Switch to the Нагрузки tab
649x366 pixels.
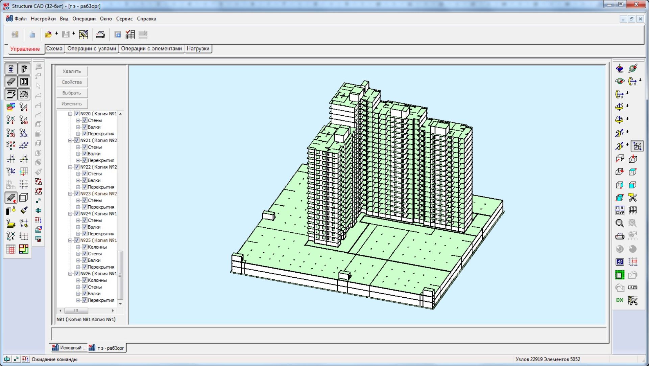tap(198, 49)
